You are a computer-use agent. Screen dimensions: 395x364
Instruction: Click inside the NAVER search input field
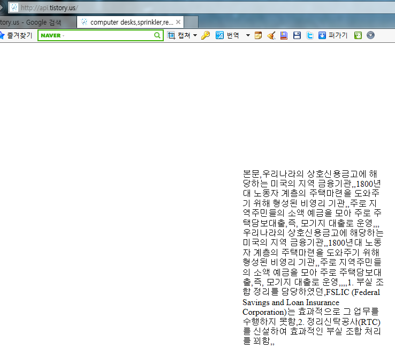pyautogui.click(x=108, y=35)
